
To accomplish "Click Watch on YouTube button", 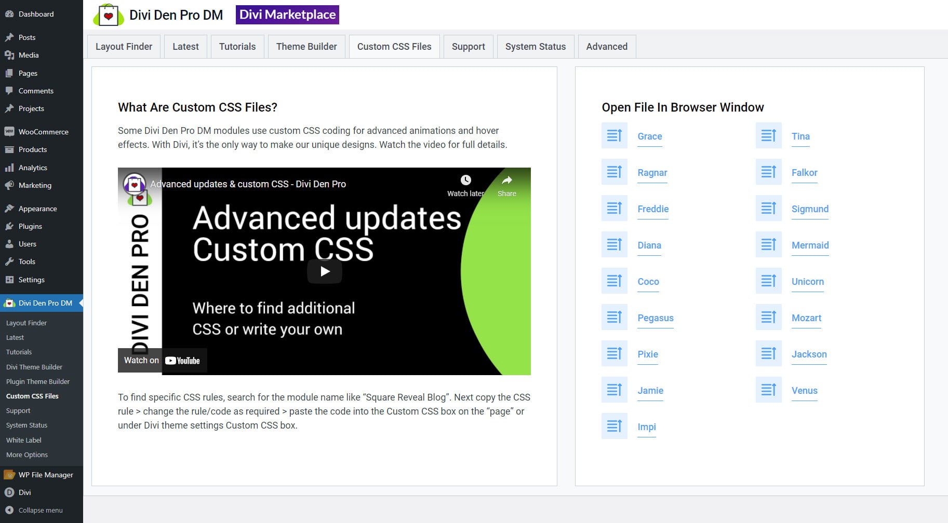I will click(162, 361).
